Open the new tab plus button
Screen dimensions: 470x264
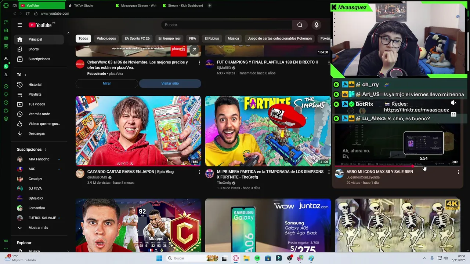click(x=210, y=5)
